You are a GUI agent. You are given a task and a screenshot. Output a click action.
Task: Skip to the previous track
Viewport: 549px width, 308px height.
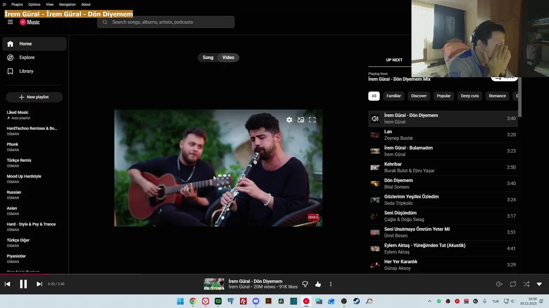[x=7, y=284]
